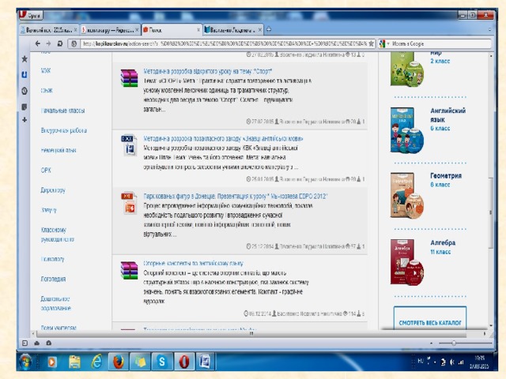
Task: Launch Internet Explorer from taskbar
Action: 96,362
